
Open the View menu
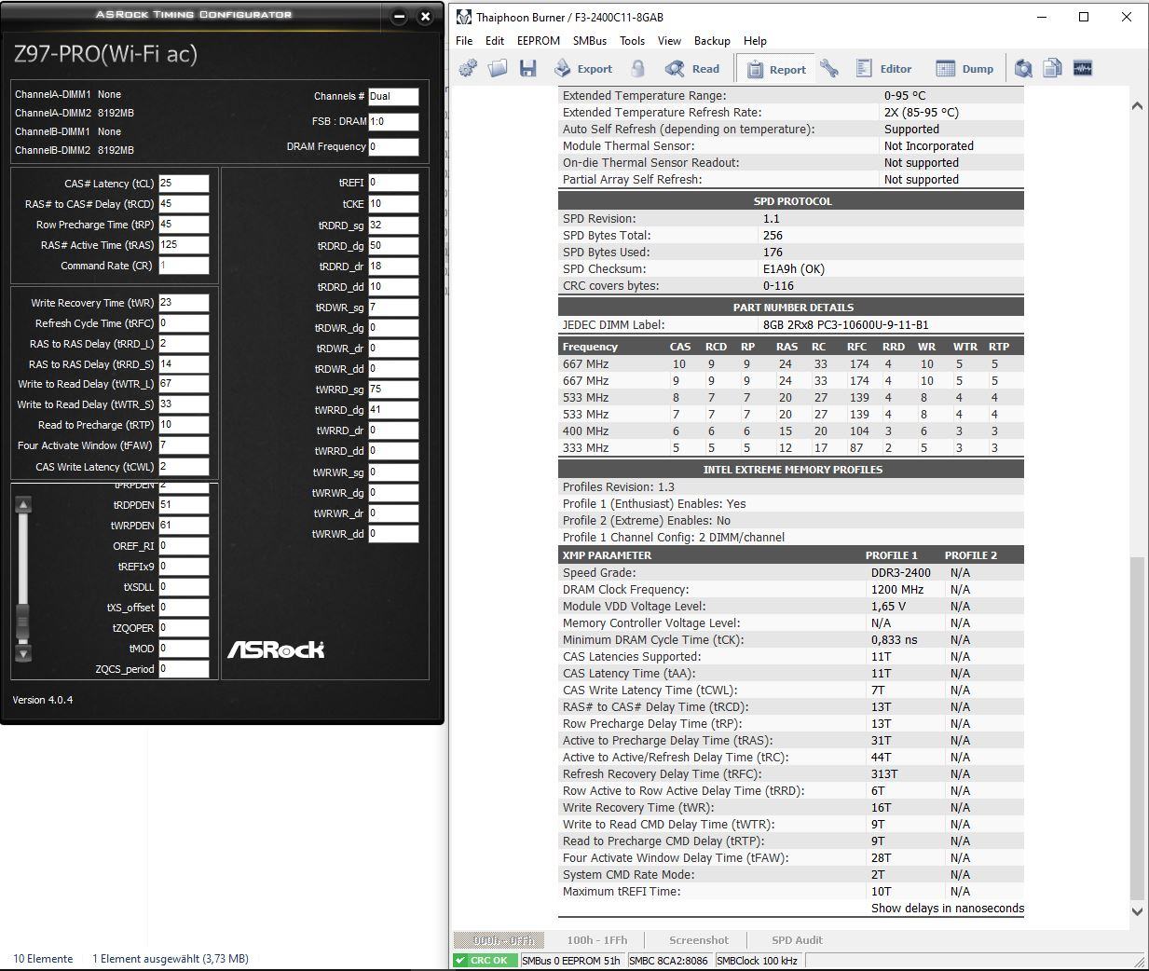tap(669, 41)
